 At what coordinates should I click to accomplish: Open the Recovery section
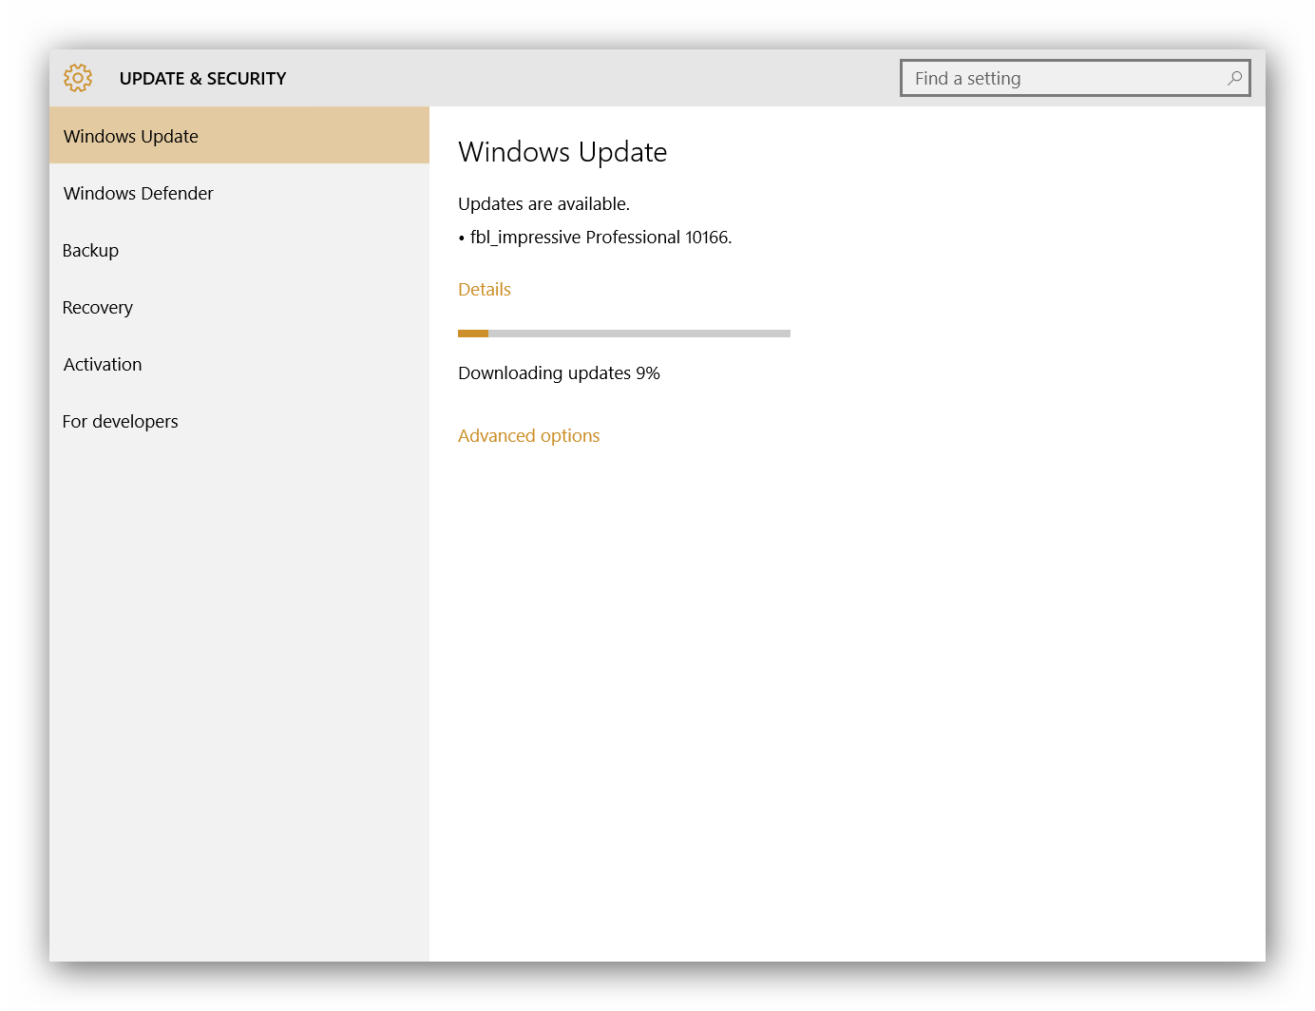tap(239, 307)
